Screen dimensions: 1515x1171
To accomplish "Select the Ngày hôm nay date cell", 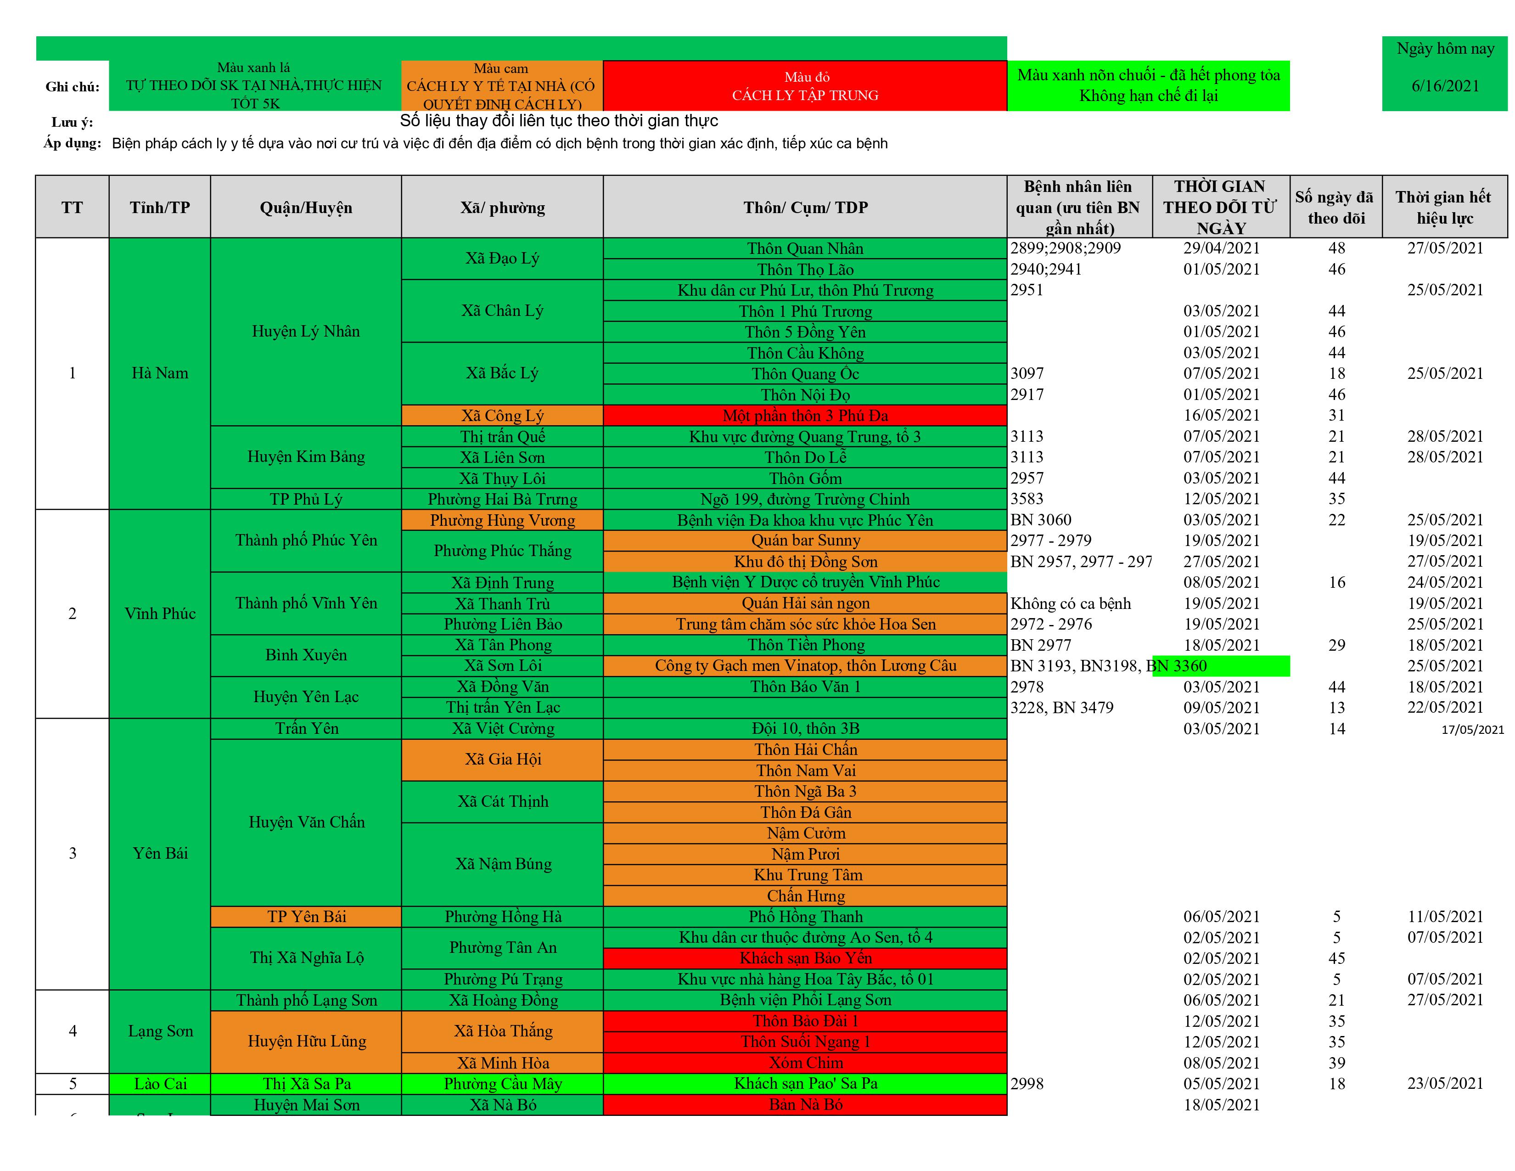I will point(1445,73).
